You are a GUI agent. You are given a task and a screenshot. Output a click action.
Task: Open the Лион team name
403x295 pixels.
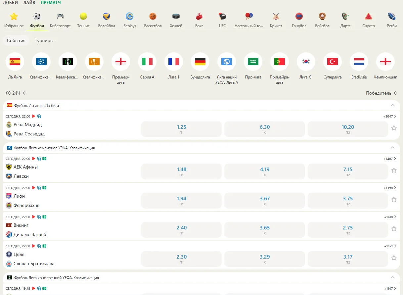(x=19, y=196)
